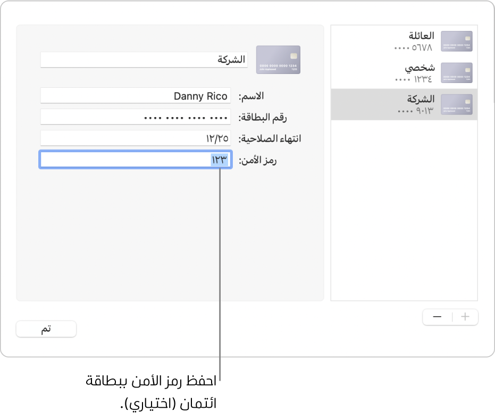Click the masked رقم البطاقة card number field
Viewport: 495px width, 419px height.
click(x=136, y=117)
